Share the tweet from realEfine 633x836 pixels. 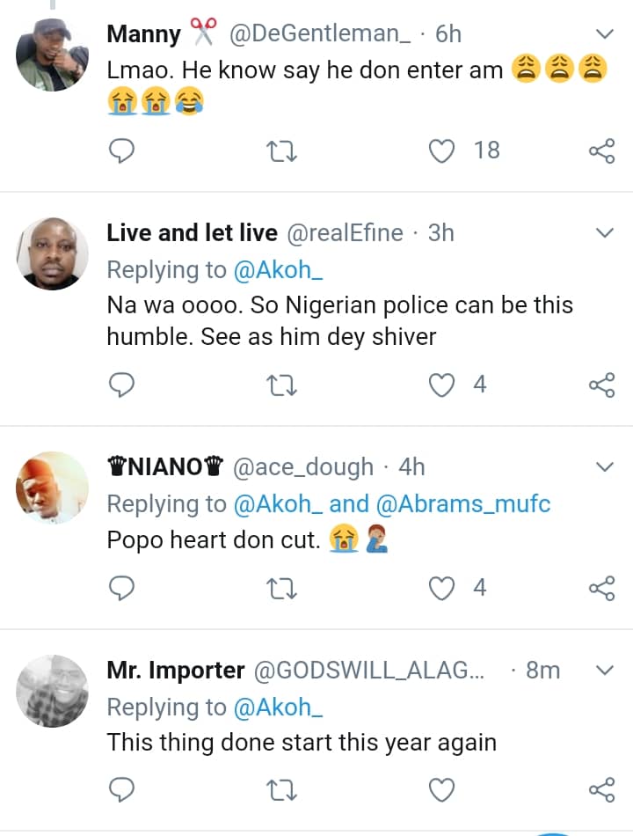click(x=601, y=385)
